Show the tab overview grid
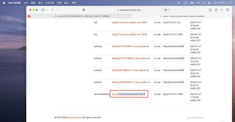The width and height of the screenshot is (235, 122). [x=228, y=10]
